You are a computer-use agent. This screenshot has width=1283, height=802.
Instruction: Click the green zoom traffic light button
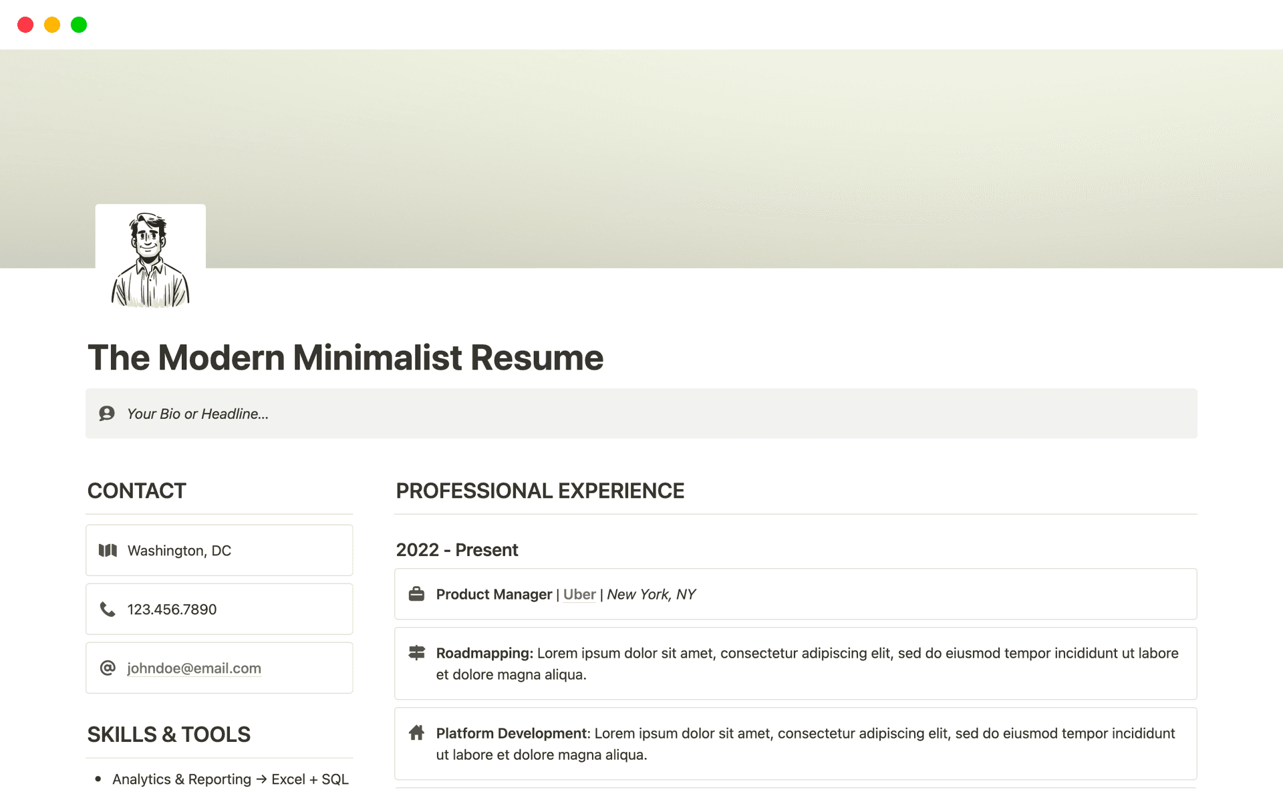tap(78, 24)
